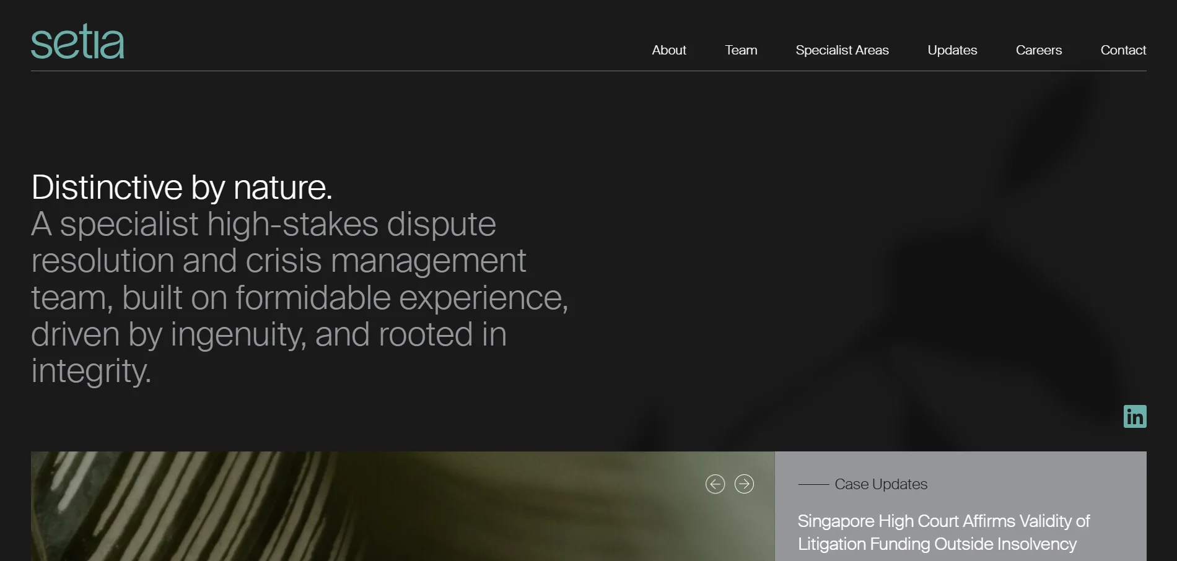Click the setia logo

[77, 42]
